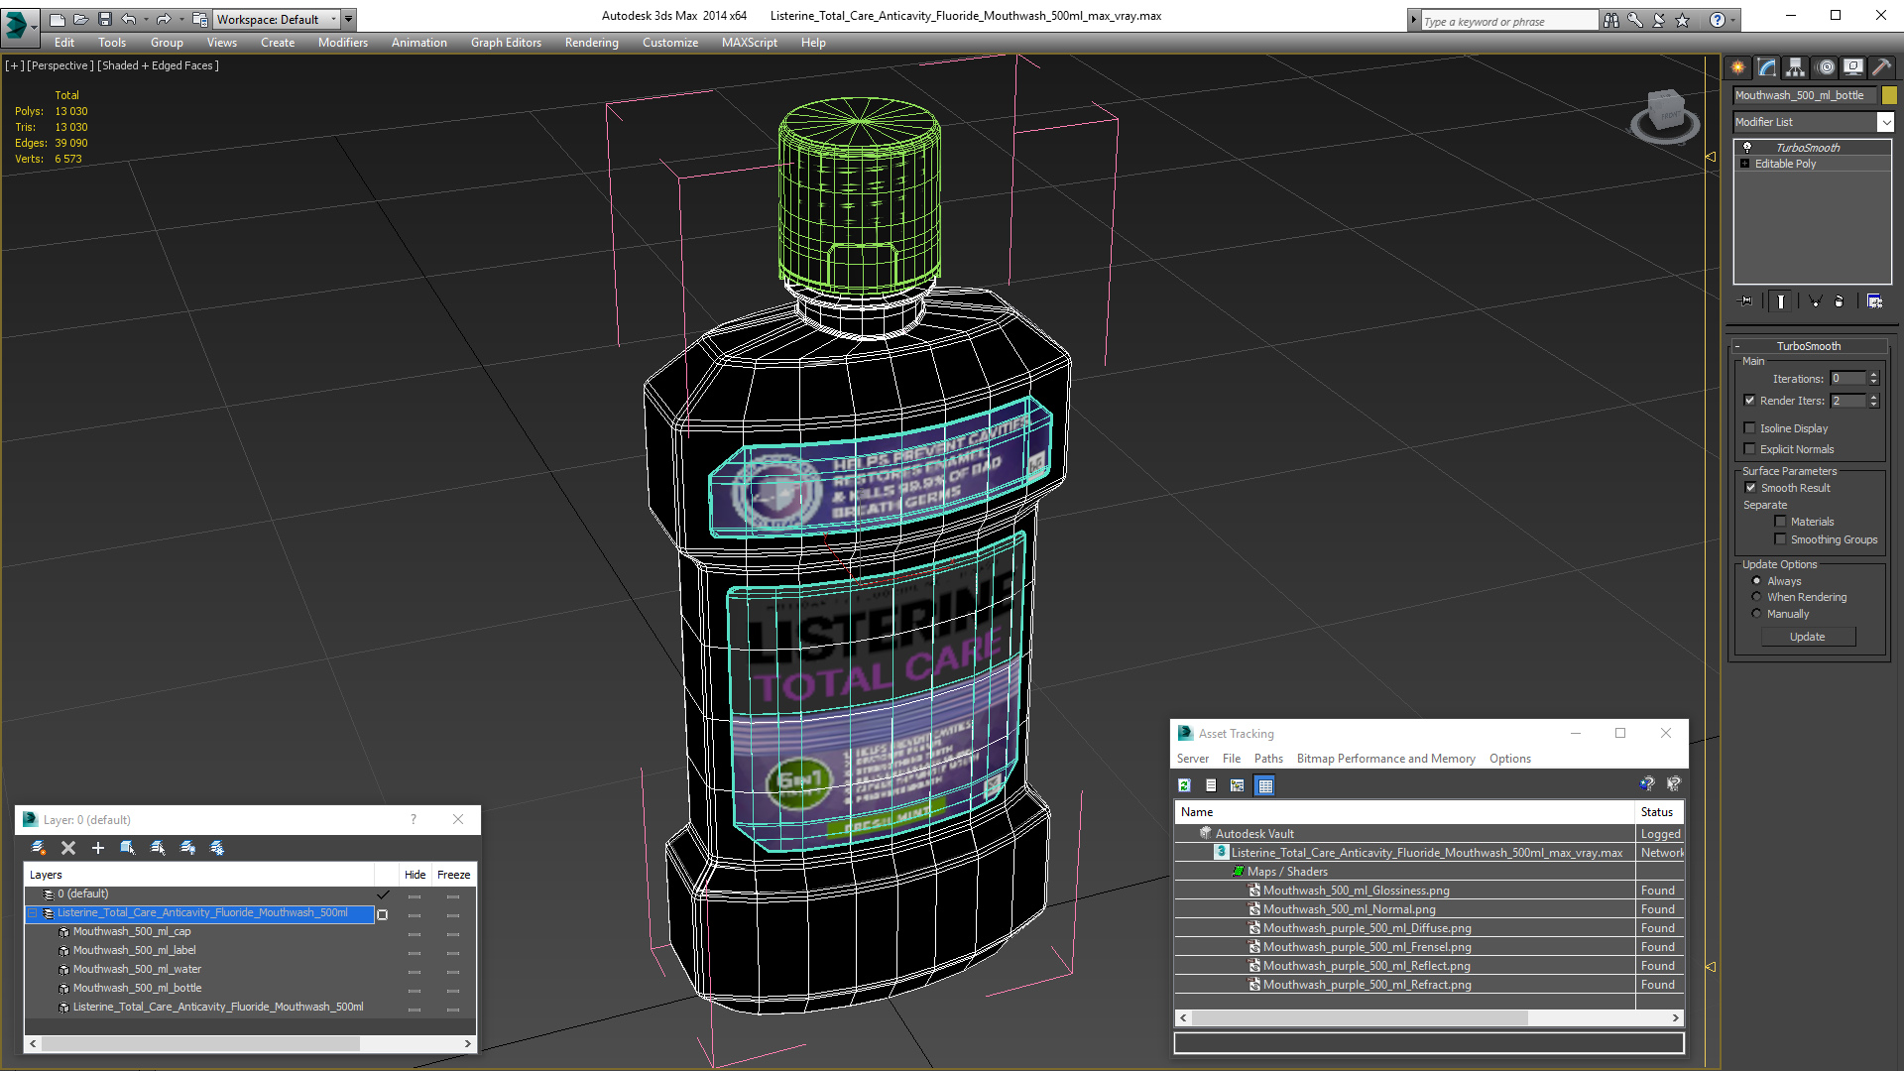Click Create New Layer icon in Layer dialog
The height and width of the screenshot is (1071, 1904).
pos(39,848)
